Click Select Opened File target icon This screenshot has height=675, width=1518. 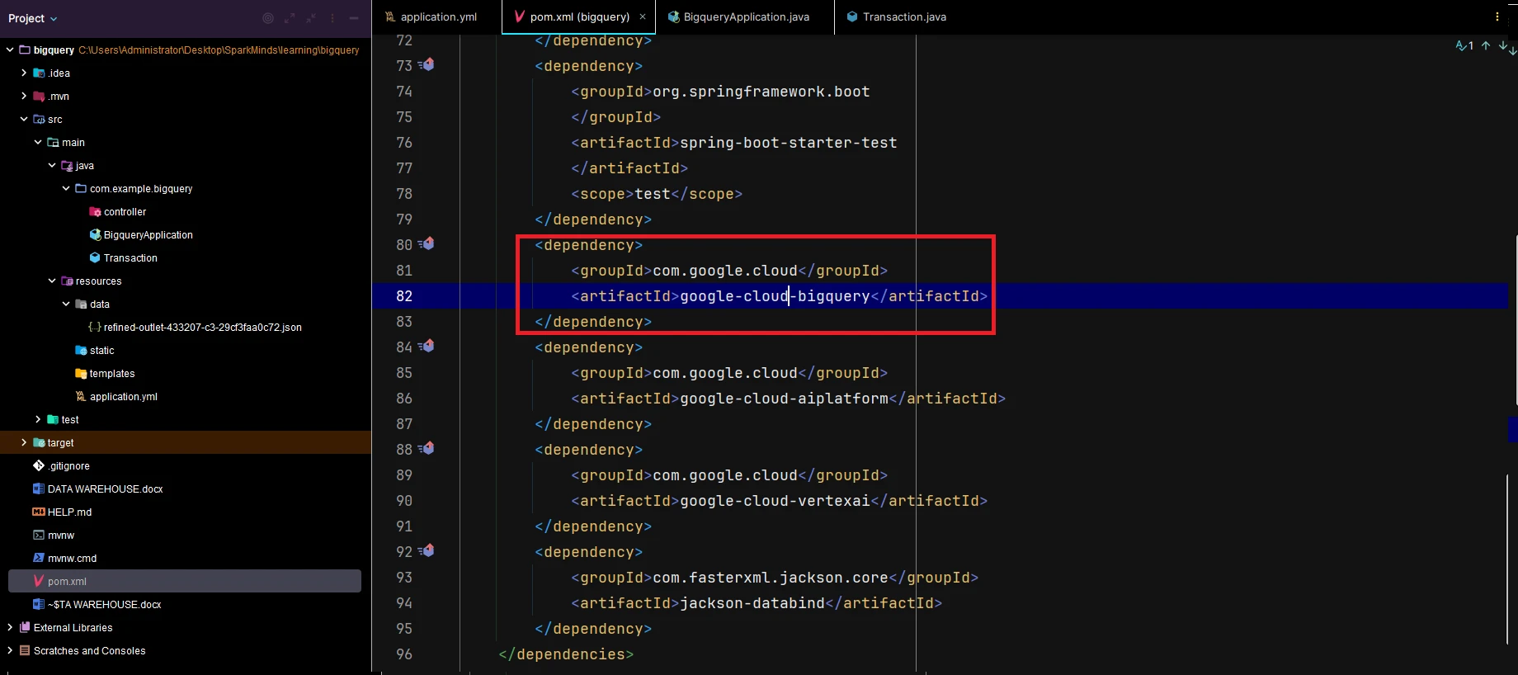268,18
